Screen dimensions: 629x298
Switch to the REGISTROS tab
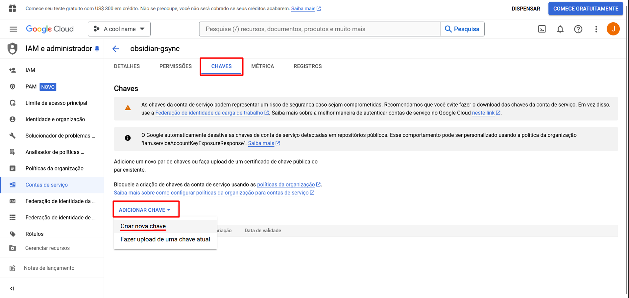[x=308, y=66]
